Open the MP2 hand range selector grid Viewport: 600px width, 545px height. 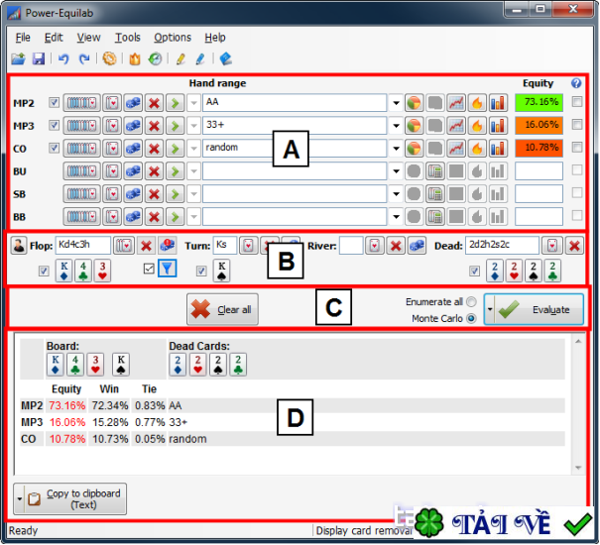[81, 103]
